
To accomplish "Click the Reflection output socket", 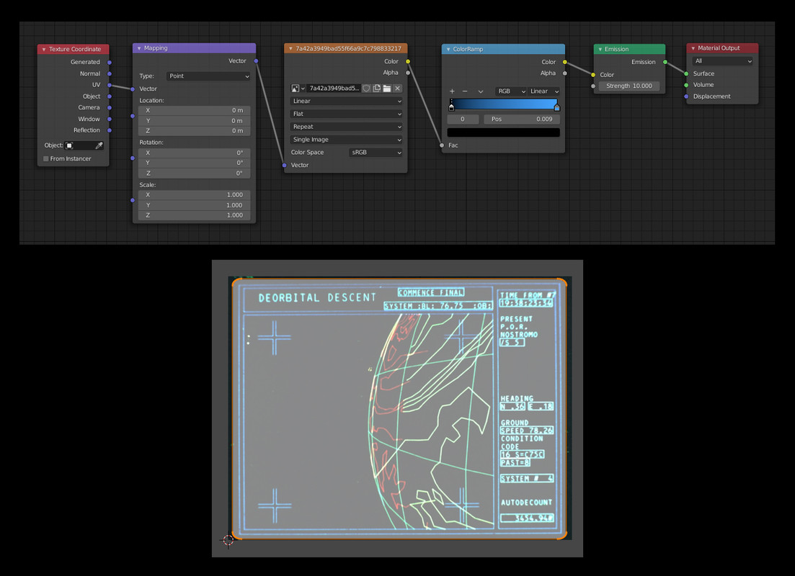I will click(x=110, y=130).
